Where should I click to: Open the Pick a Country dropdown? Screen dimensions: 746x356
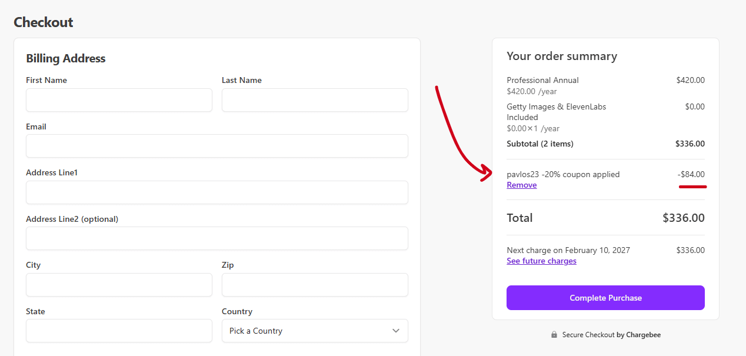pos(314,331)
